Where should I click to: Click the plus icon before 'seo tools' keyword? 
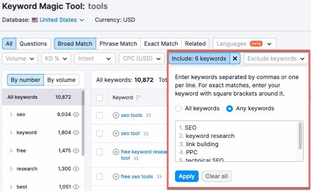116,115
